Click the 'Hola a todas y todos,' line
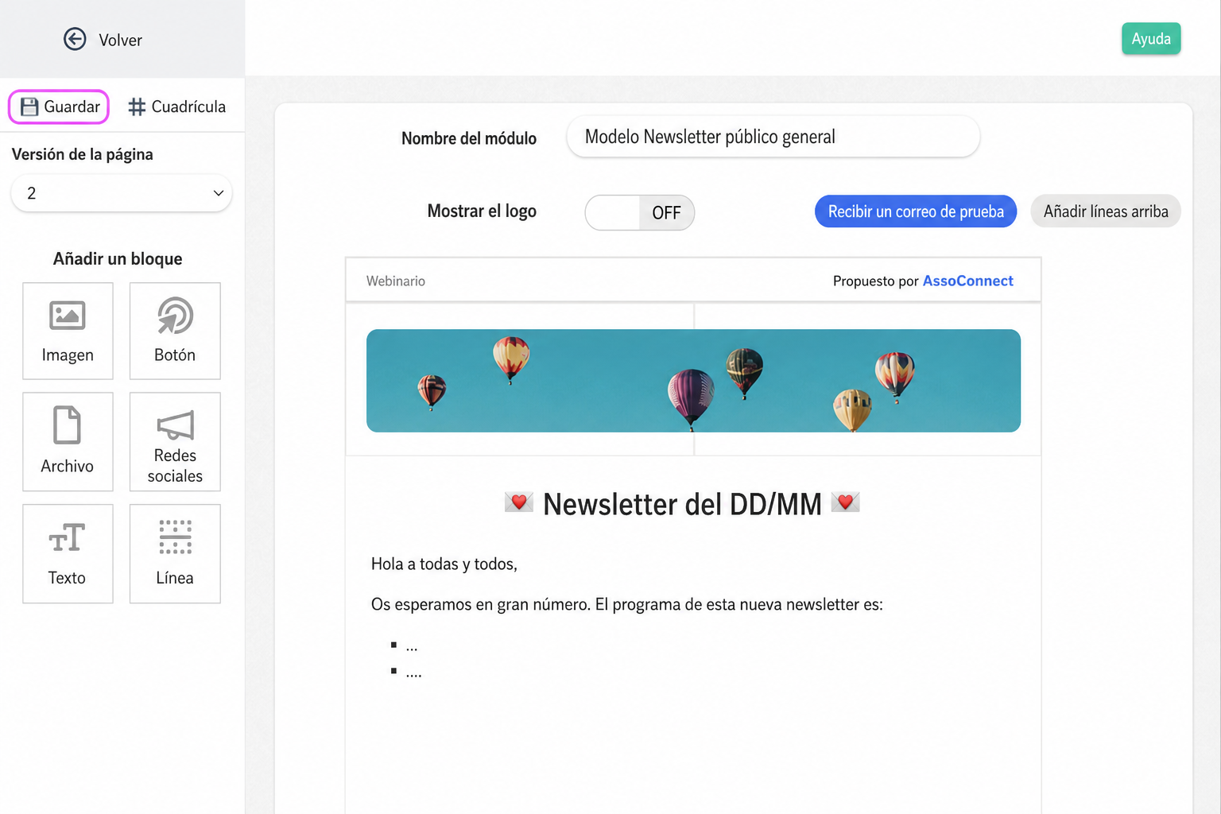This screenshot has width=1221, height=814. 444,564
